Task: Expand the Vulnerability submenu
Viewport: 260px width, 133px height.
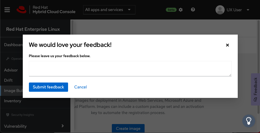Action: pyautogui.click(x=63, y=126)
